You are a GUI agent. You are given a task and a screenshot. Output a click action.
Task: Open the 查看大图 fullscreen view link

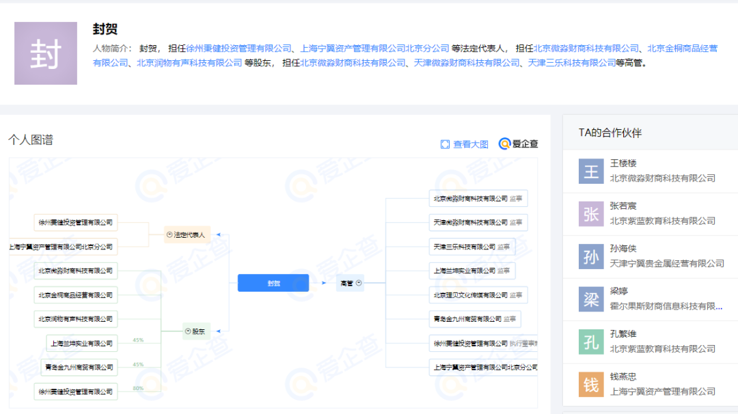tap(470, 144)
